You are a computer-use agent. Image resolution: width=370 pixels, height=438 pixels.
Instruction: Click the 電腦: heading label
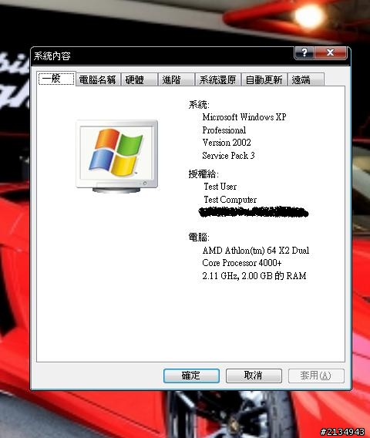[x=199, y=238]
